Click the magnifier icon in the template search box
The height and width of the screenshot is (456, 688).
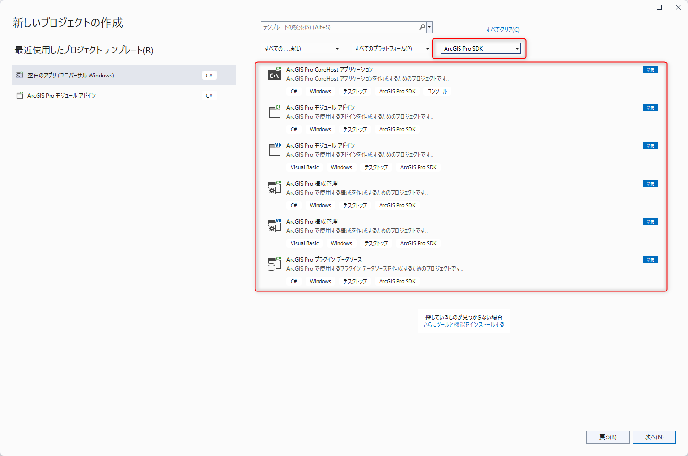(x=422, y=27)
